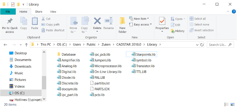Open Downloads in the navigation pane

[x=20, y=67]
